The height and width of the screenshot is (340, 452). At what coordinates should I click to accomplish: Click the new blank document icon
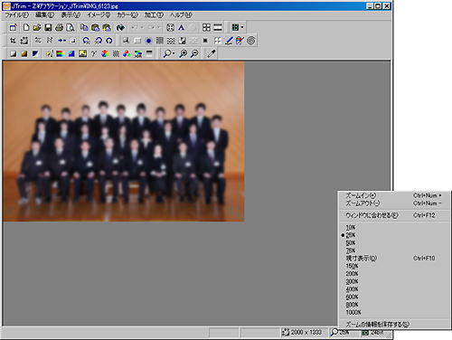coord(26,27)
